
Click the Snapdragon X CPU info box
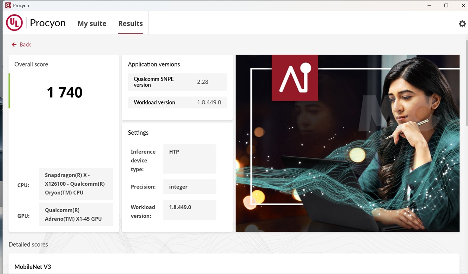pyautogui.click(x=76, y=184)
